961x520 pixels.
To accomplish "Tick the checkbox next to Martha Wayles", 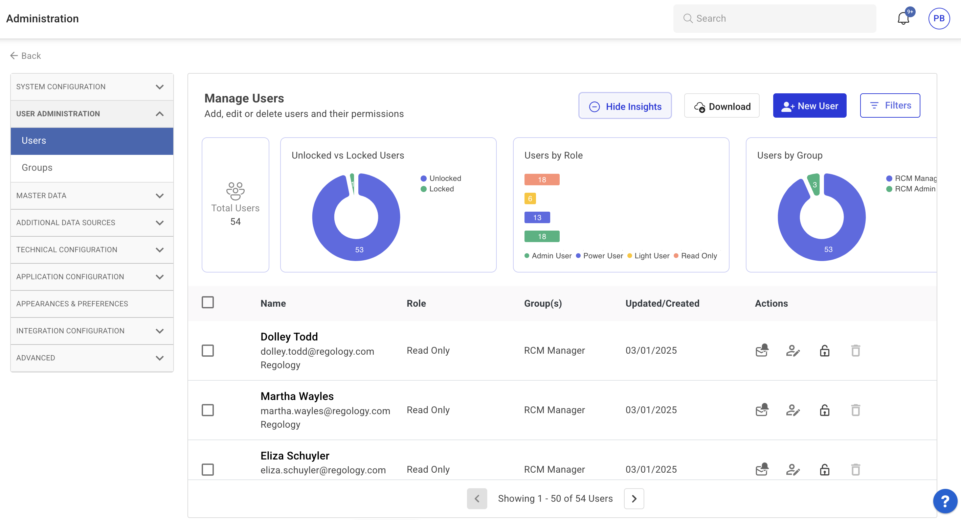I will click(x=208, y=410).
